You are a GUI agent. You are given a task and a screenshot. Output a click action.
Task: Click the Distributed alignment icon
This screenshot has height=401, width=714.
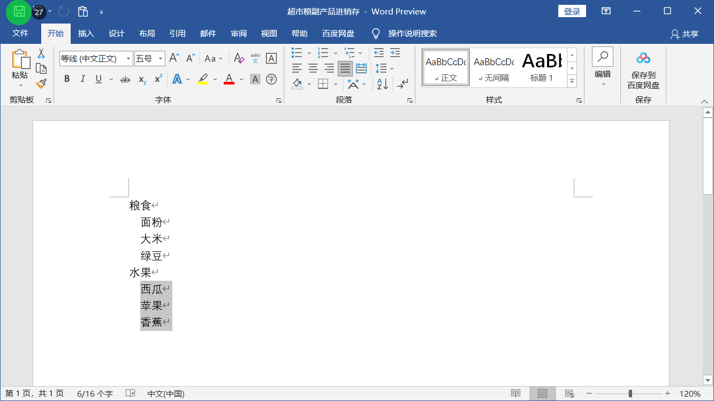361,68
